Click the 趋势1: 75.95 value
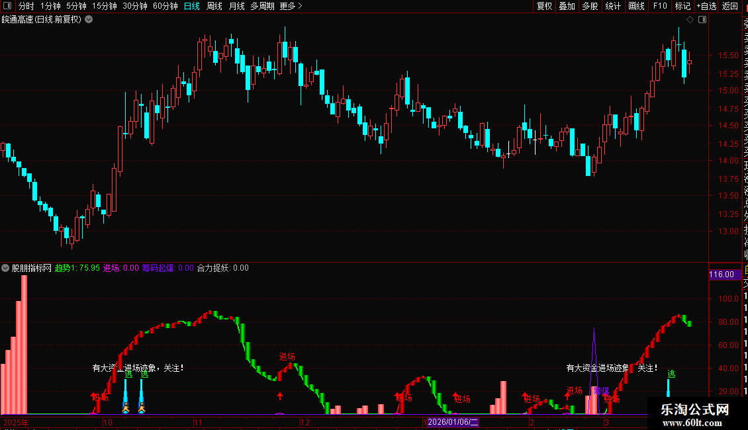The height and width of the screenshot is (430, 748). (x=77, y=268)
